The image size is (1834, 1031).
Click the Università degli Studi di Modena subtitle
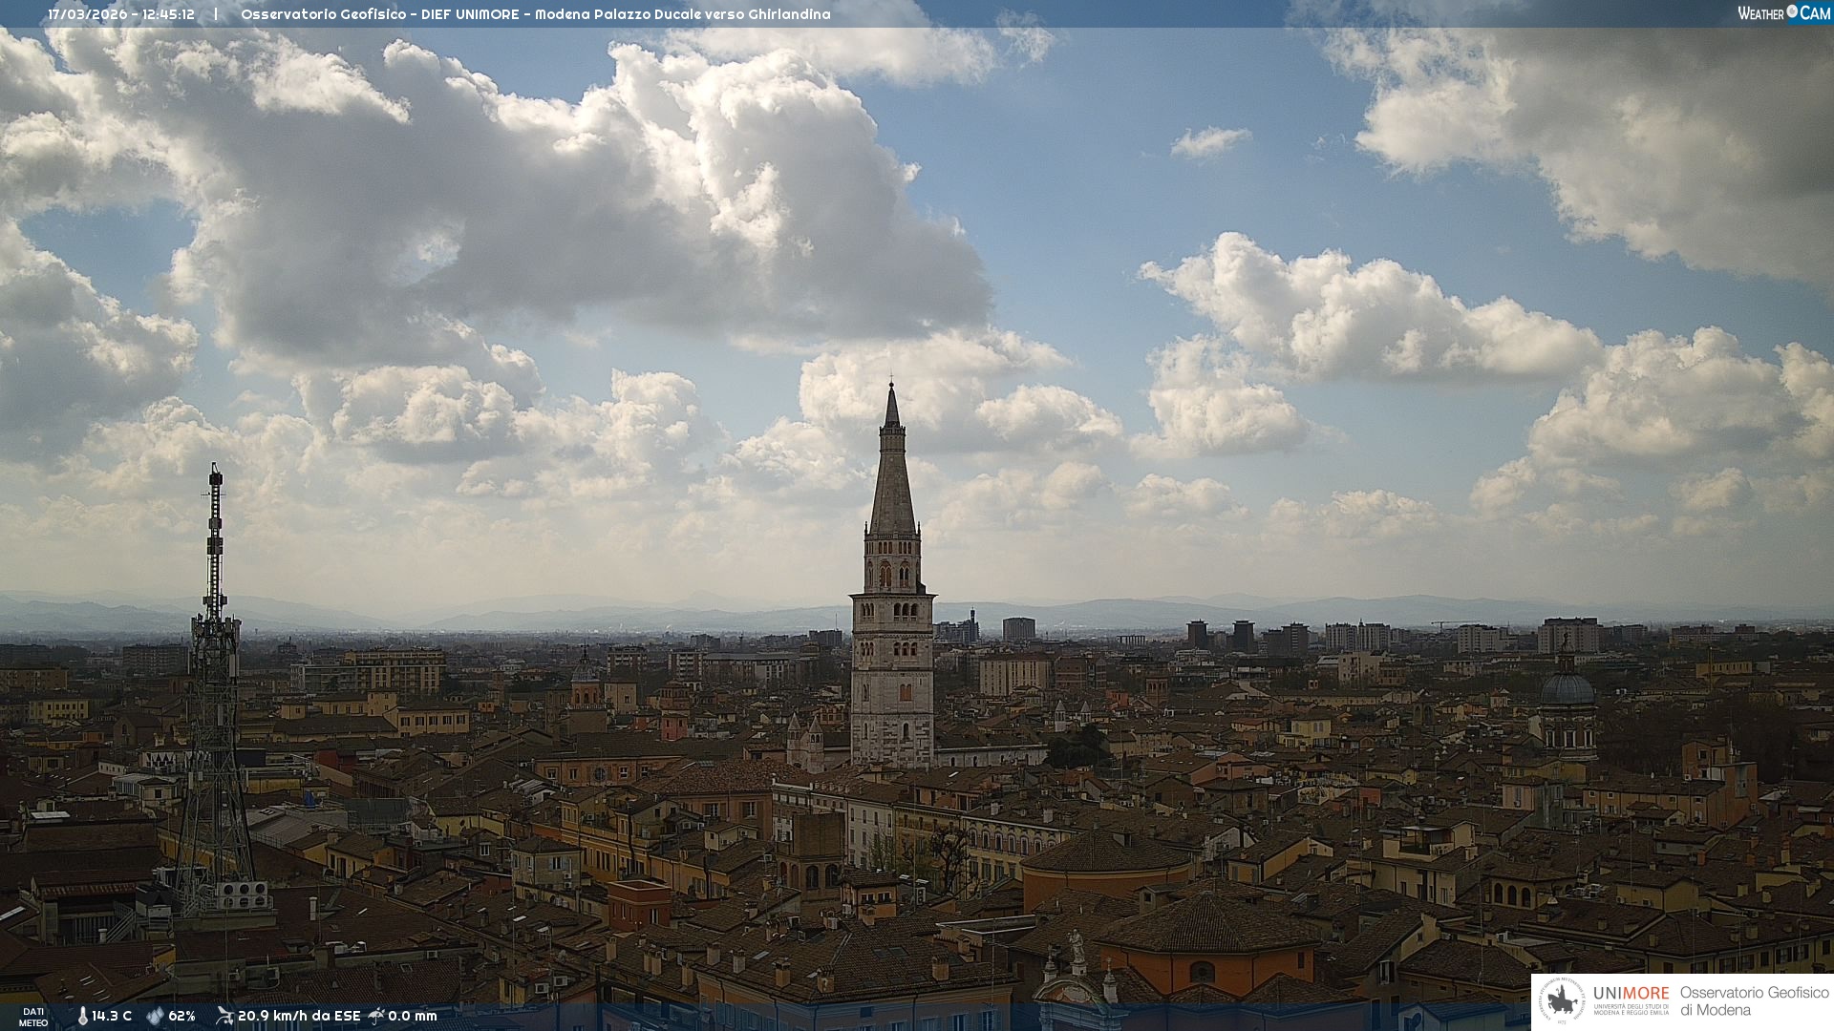tap(1631, 1010)
